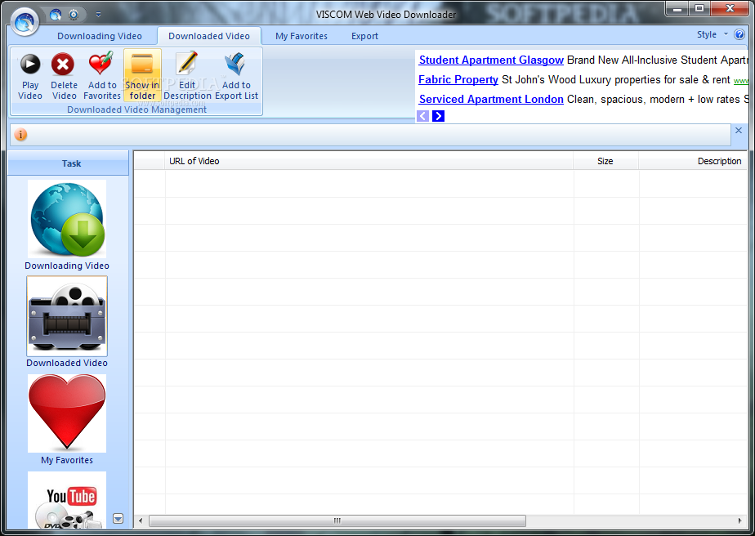755x536 pixels.
Task: Click the scrollbar left arrow
Action: (x=141, y=520)
